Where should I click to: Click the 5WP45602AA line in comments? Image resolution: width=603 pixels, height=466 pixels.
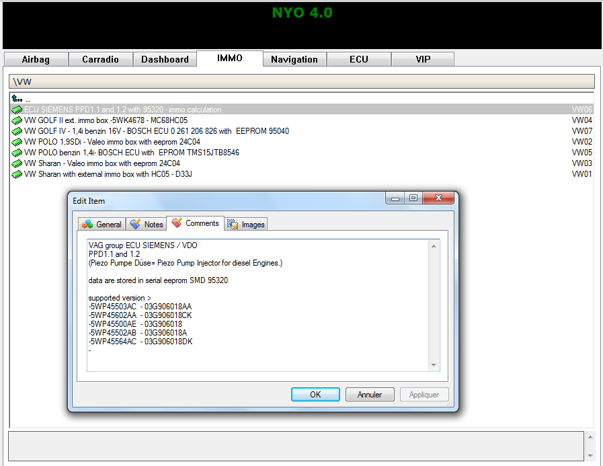140,315
